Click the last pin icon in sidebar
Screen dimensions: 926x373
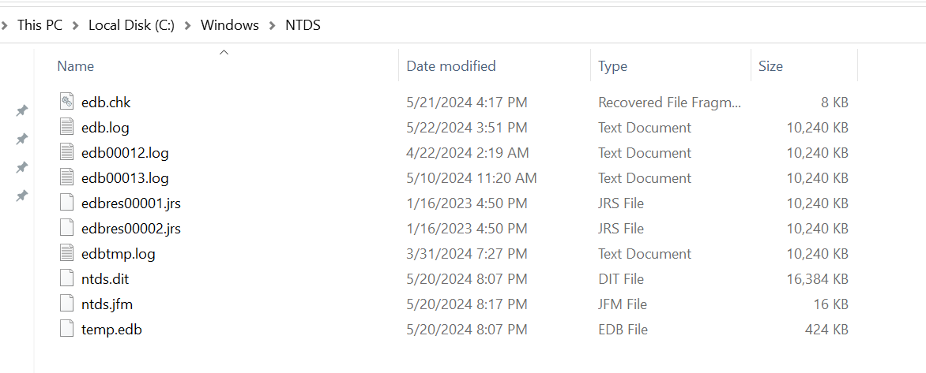[21, 195]
